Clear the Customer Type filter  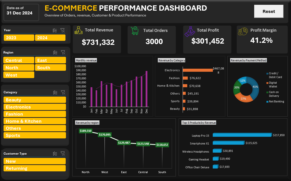click(x=63, y=154)
